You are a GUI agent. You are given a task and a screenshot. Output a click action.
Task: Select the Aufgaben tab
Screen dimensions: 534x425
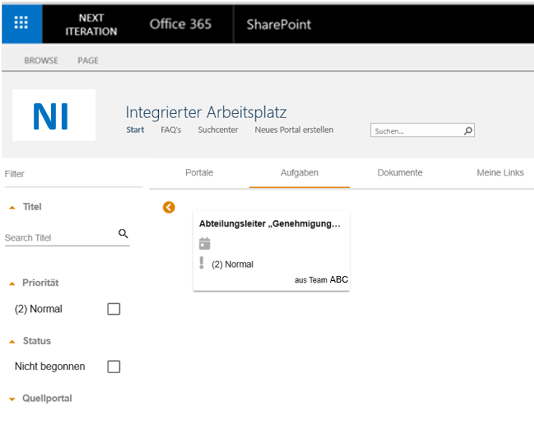point(300,173)
